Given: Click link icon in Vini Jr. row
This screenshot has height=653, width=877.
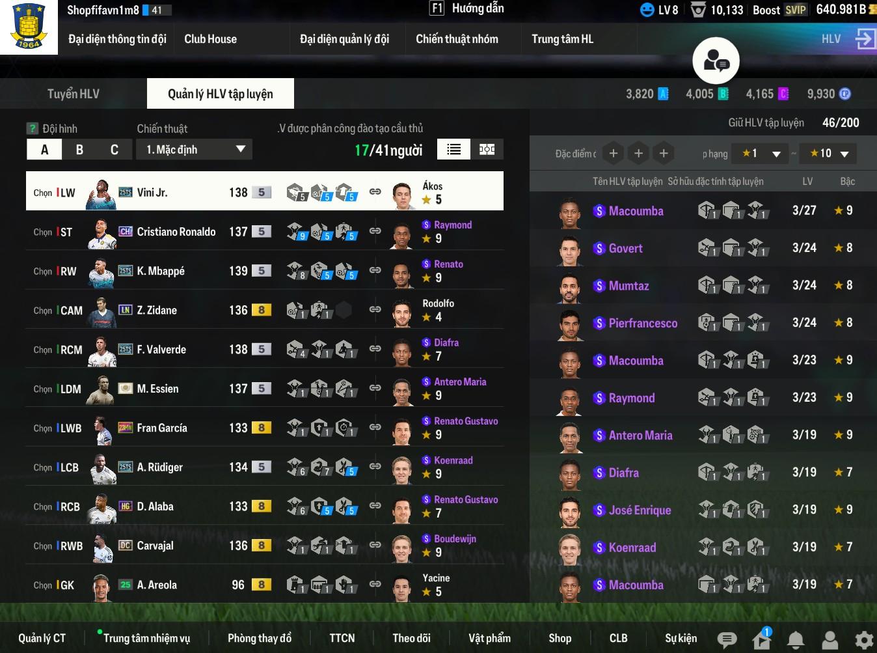Looking at the screenshot, I should tap(375, 191).
